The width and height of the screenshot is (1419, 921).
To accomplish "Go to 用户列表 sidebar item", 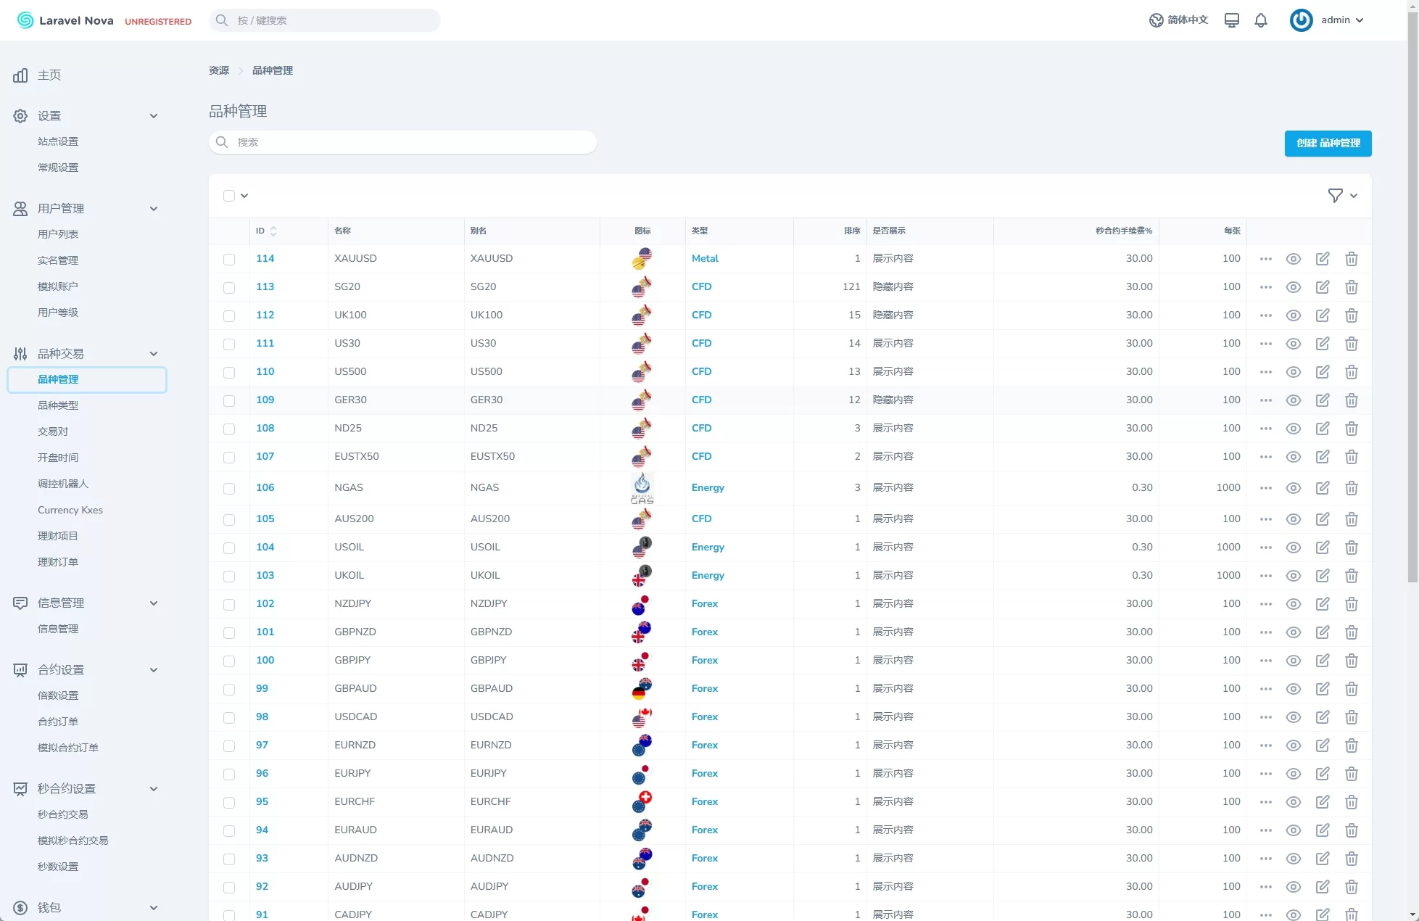I will click(58, 234).
